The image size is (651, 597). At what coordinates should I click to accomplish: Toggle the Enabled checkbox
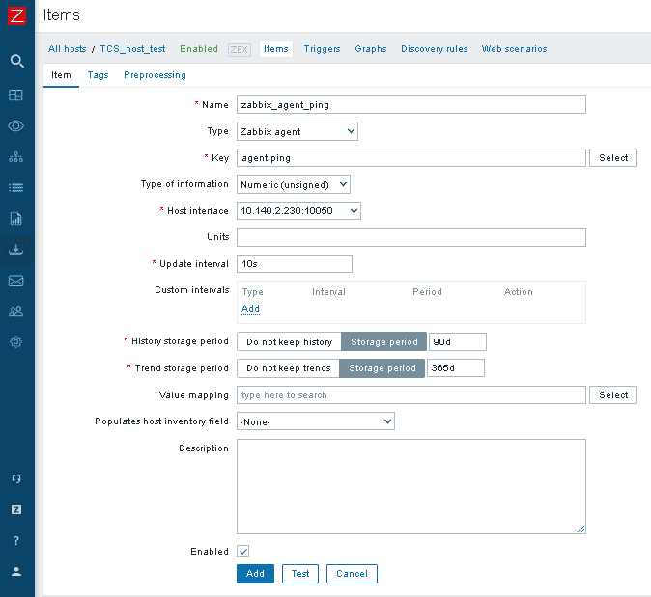pyautogui.click(x=242, y=552)
